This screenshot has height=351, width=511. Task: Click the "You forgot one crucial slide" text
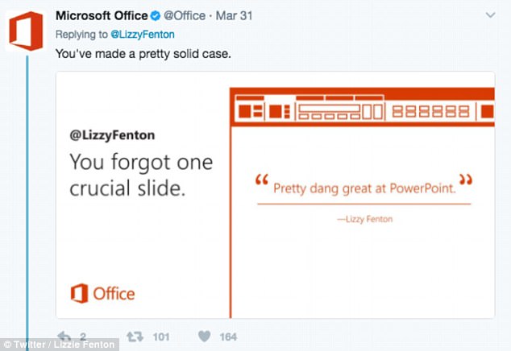[141, 175]
